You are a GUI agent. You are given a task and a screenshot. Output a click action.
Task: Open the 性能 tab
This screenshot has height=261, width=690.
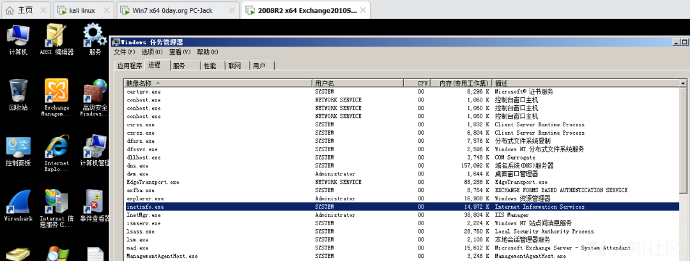pyautogui.click(x=212, y=66)
